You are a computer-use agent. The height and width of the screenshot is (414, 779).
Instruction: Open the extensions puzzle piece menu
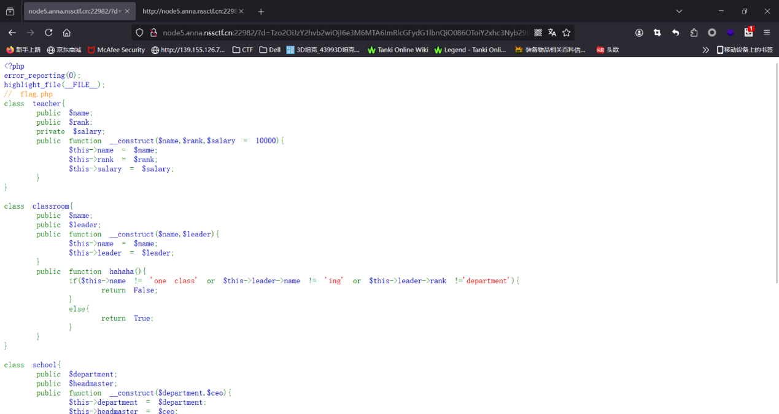point(694,33)
